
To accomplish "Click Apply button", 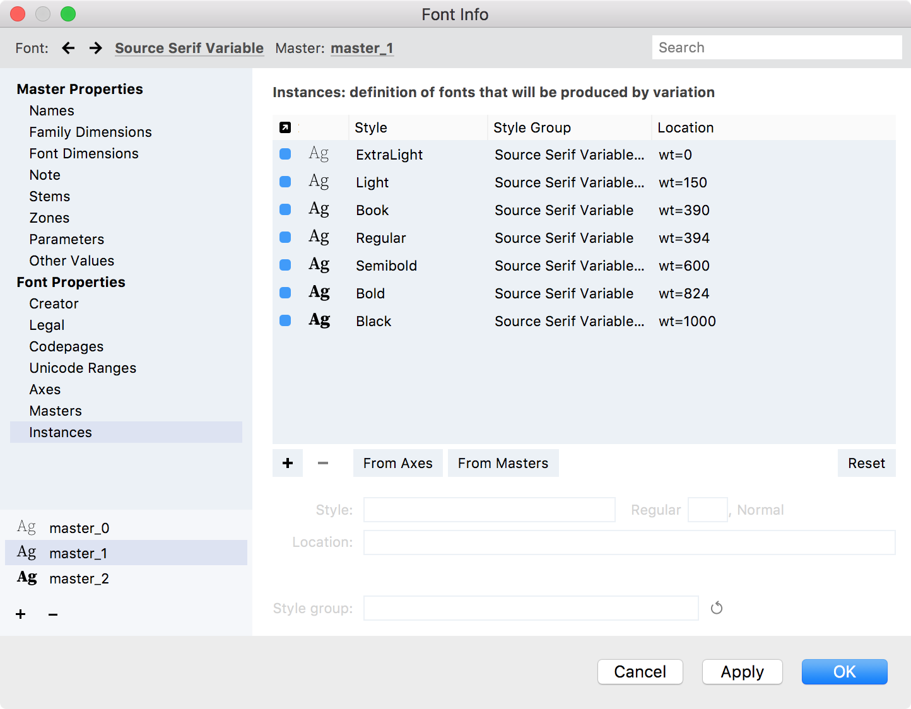I will click(x=743, y=672).
